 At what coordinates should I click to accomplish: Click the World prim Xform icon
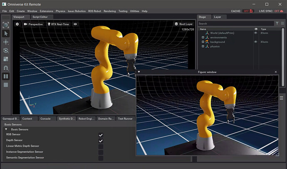click(207, 33)
